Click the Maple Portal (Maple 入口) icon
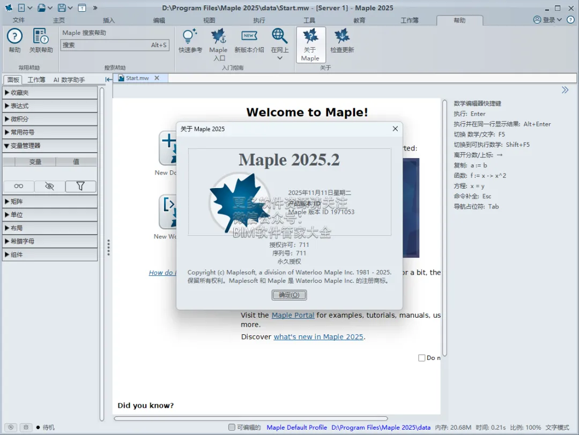This screenshot has height=435, width=579. [x=218, y=36]
